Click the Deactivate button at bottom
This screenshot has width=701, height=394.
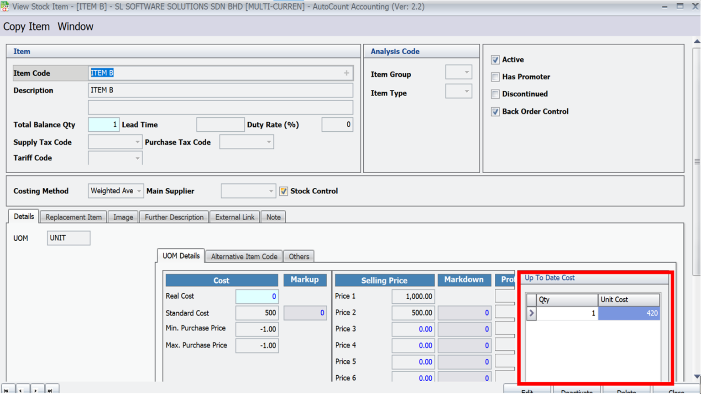577,390
